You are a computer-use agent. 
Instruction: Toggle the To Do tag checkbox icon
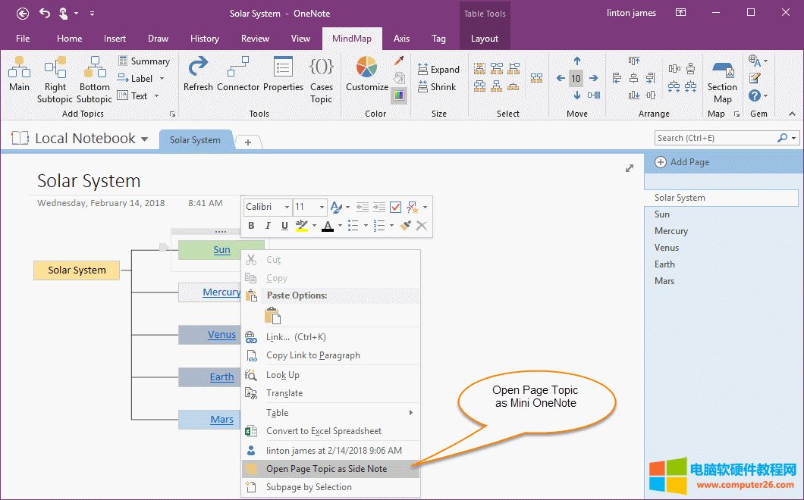[x=395, y=206]
